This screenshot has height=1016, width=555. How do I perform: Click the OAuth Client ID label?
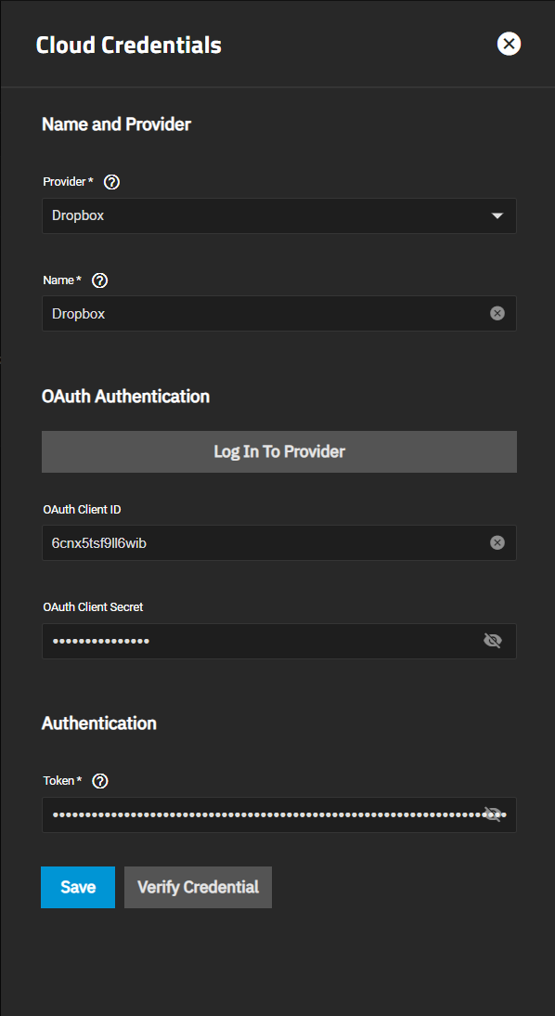point(83,509)
